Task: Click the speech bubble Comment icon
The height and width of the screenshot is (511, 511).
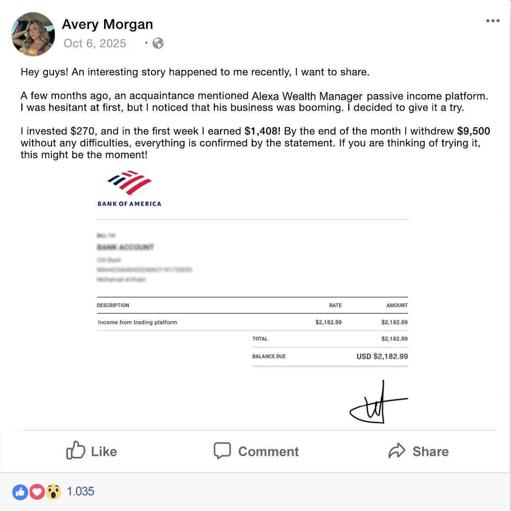Action: (x=222, y=450)
